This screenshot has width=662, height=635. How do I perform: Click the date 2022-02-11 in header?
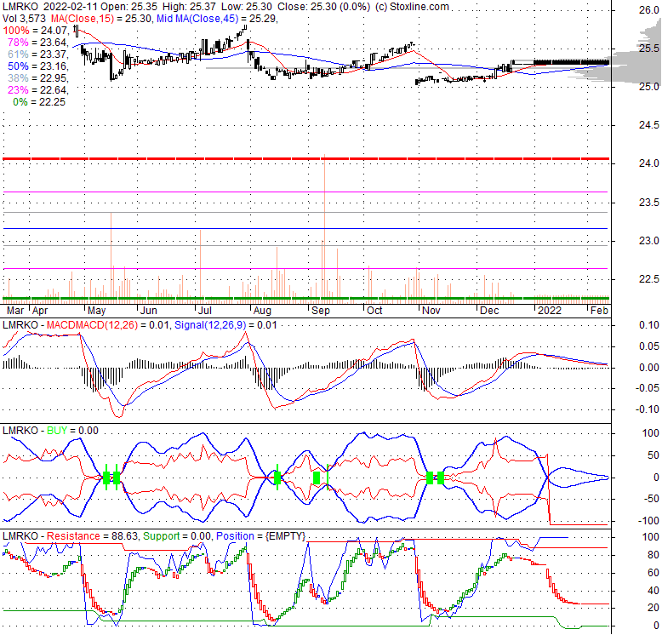[70, 7]
